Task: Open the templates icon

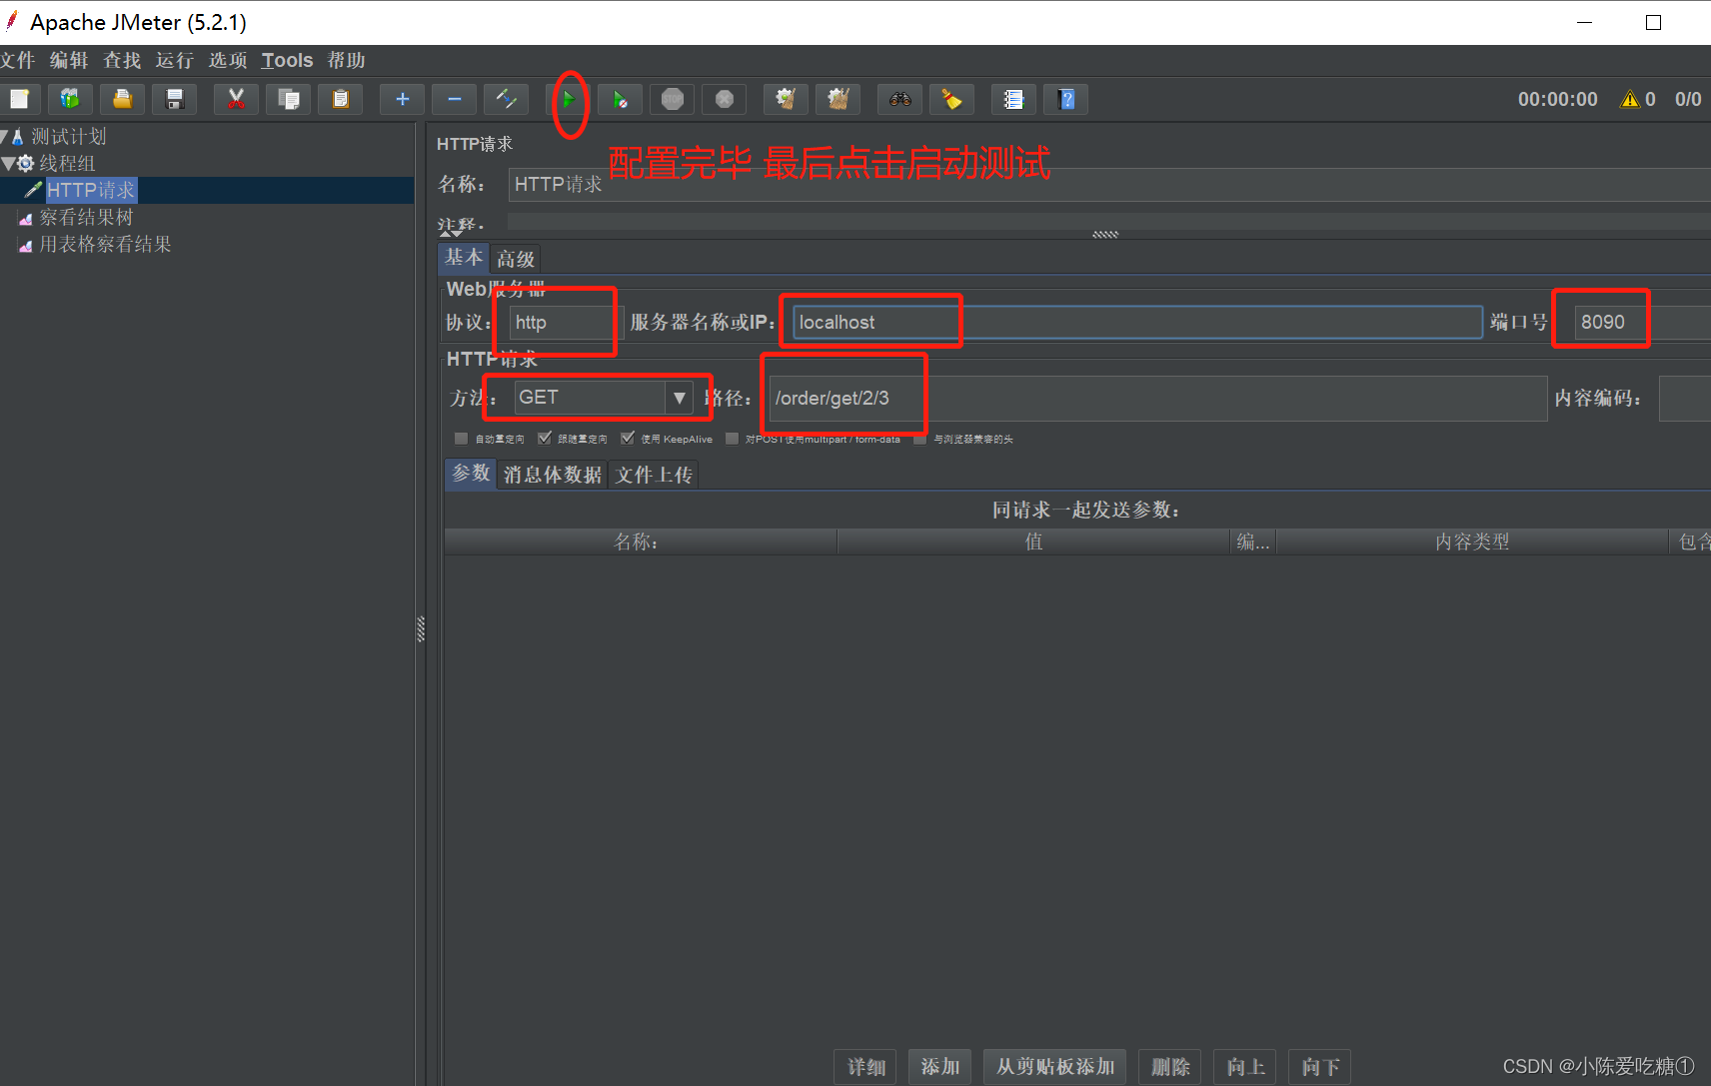Action: (x=70, y=99)
